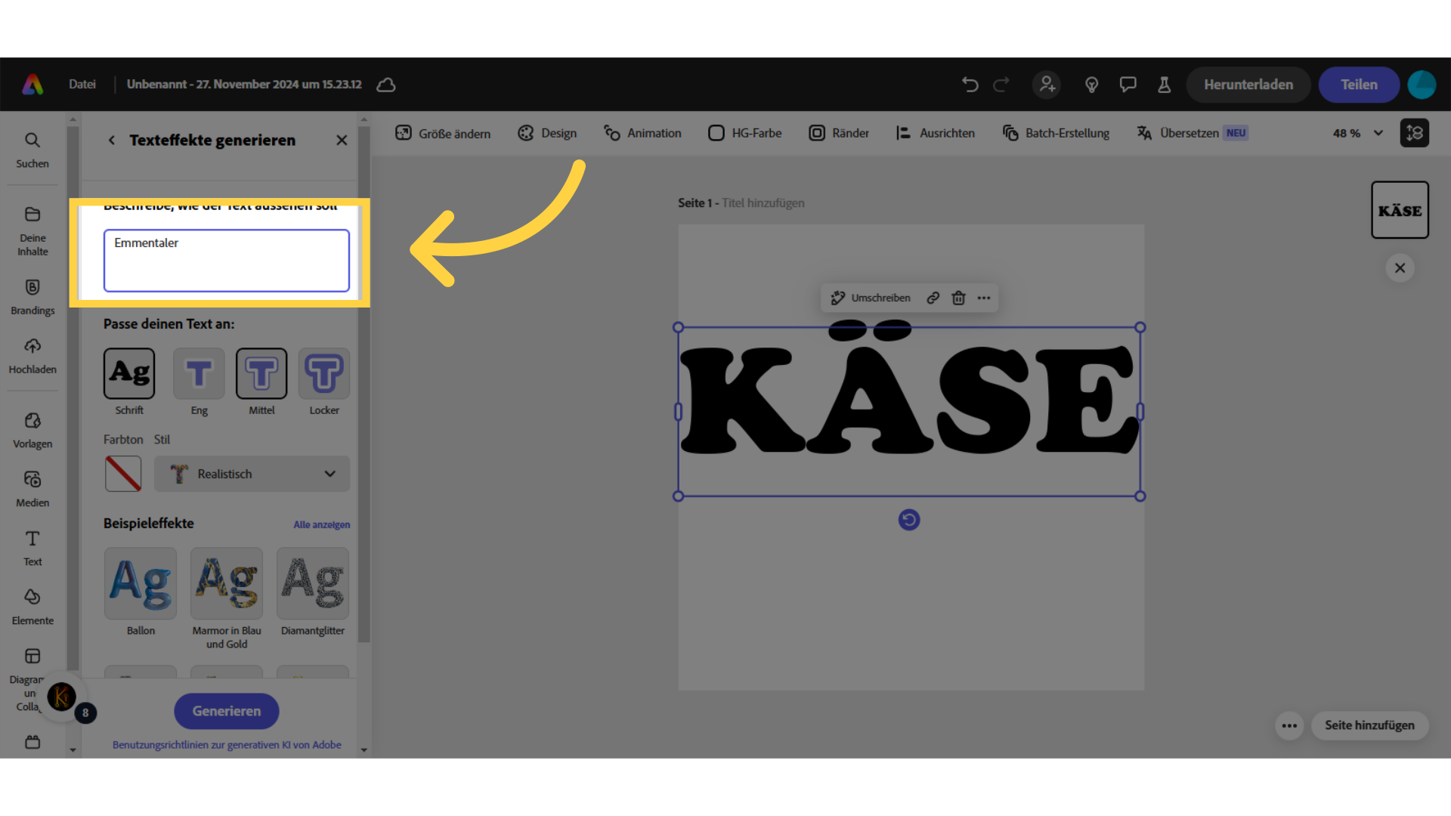This screenshot has width=1451, height=816.
Task: Open Benutzungsrichtlinien zur generativen KI link
Action: pos(227,745)
